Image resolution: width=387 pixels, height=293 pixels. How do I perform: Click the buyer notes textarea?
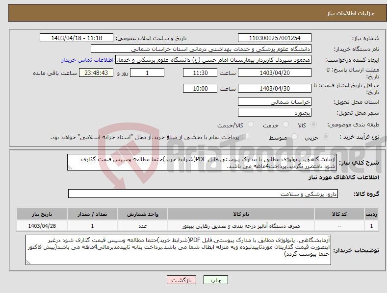click(178, 250)
